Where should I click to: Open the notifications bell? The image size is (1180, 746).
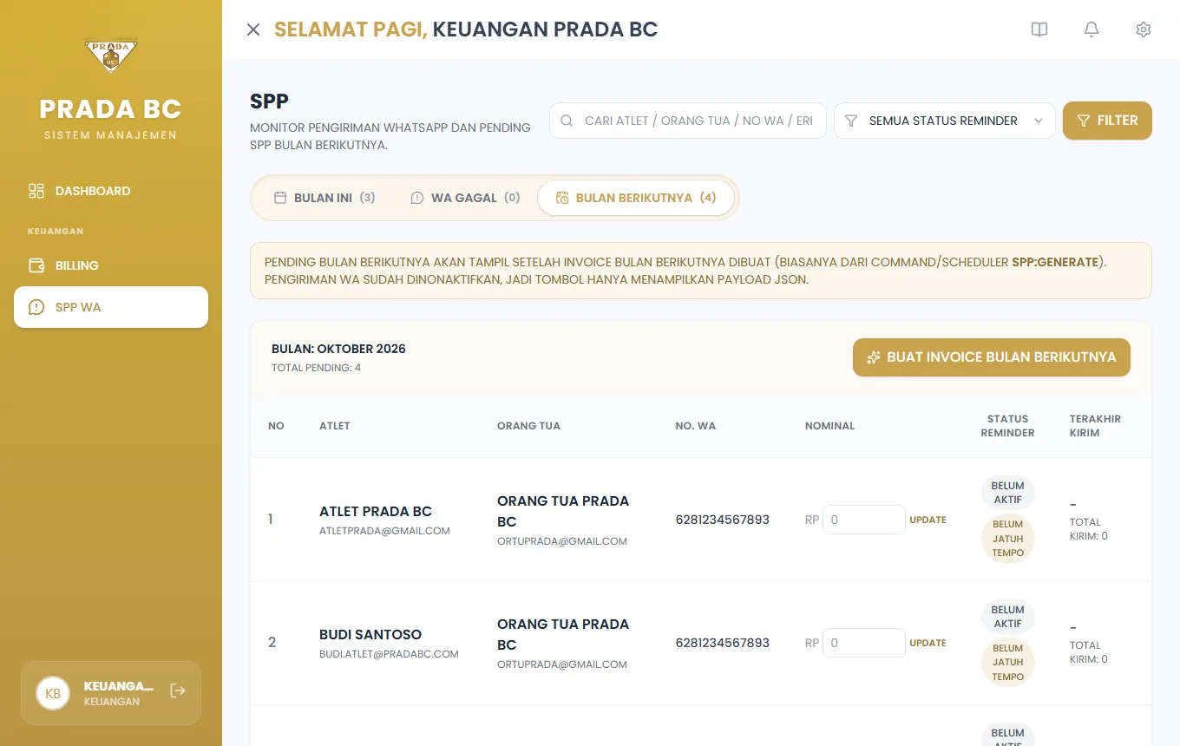1091,29
